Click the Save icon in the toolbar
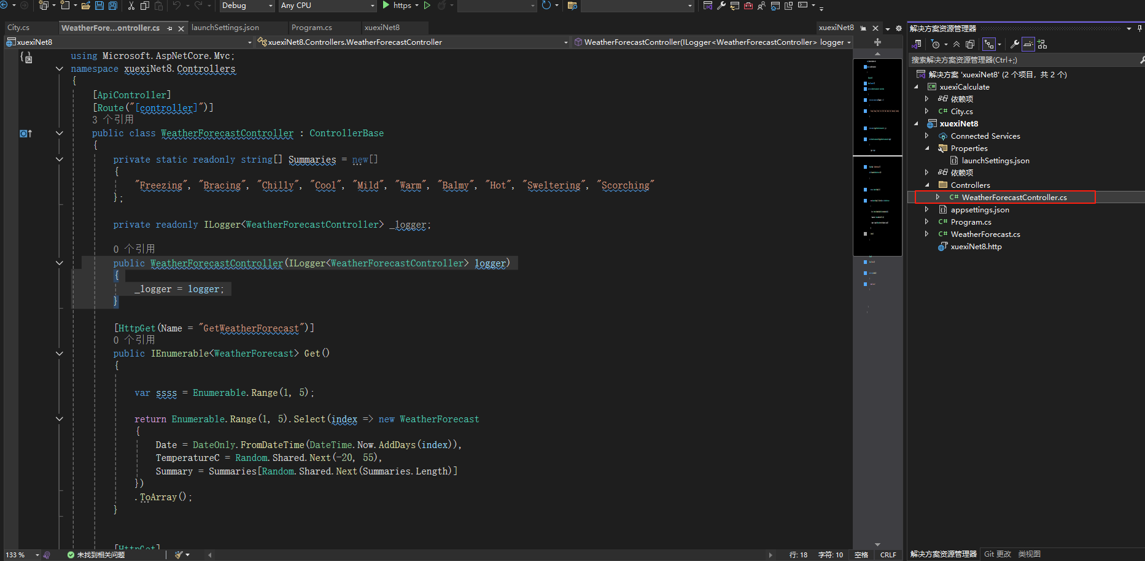Image resolution: width=1145 pixels, height=561 pixels. pos(99,6)
